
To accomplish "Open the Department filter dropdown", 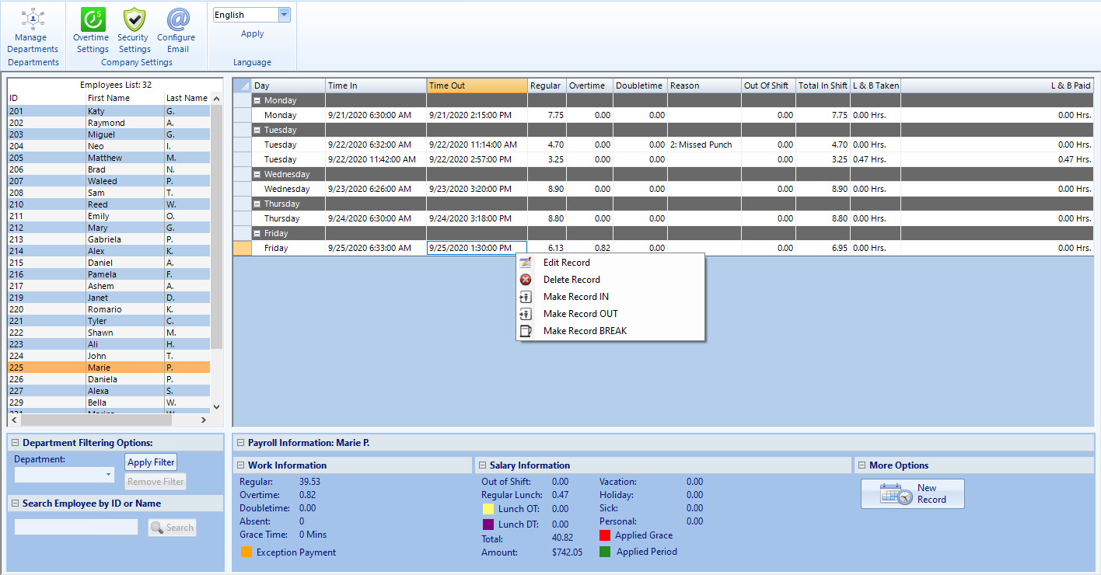I will (x=108, y=475).
